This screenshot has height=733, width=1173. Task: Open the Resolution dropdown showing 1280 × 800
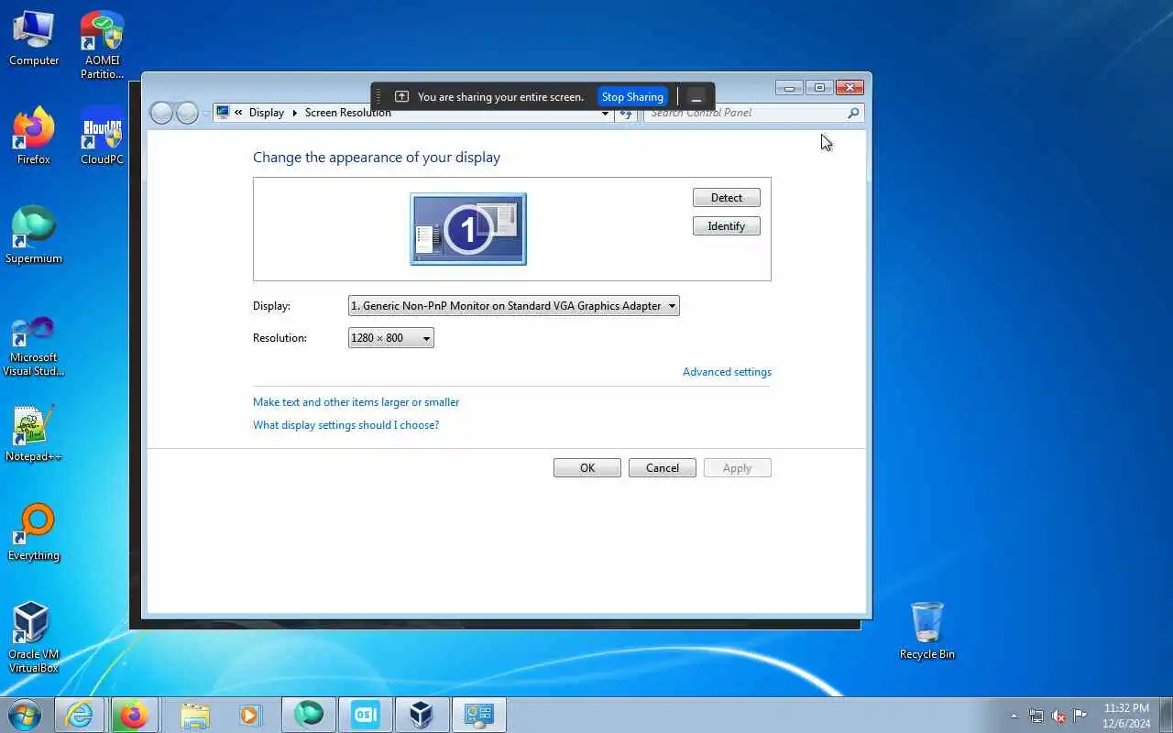click(x=390, y=338)
